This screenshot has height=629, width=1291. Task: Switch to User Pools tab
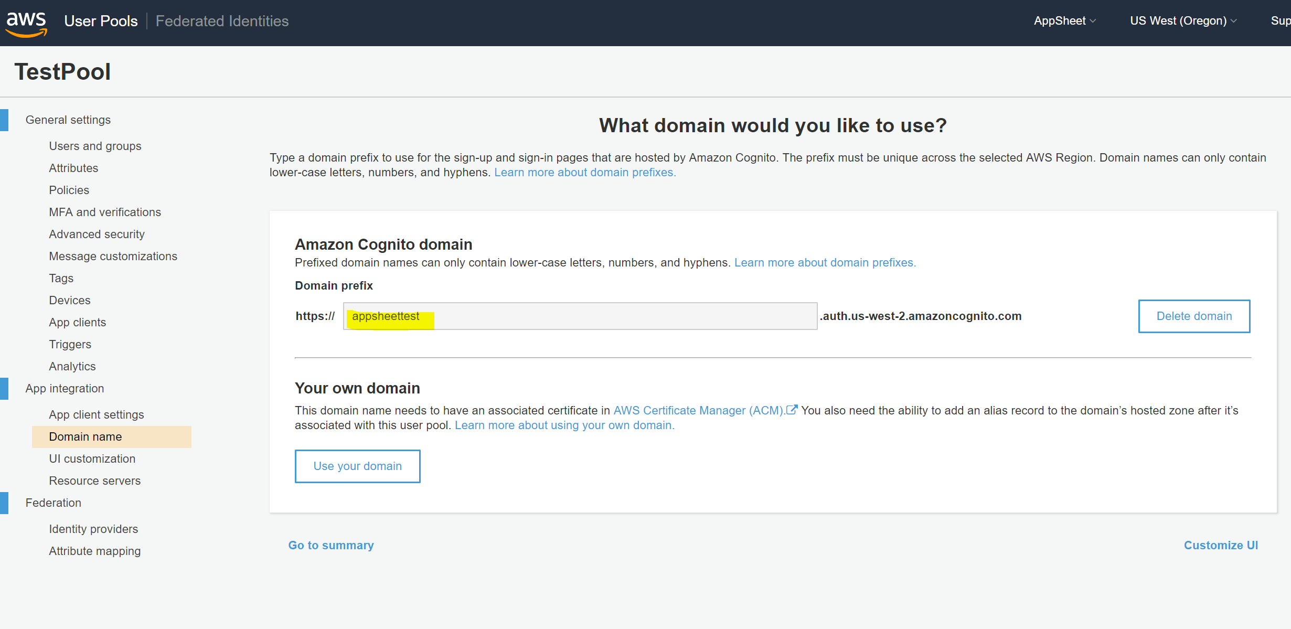pos(101,21)
